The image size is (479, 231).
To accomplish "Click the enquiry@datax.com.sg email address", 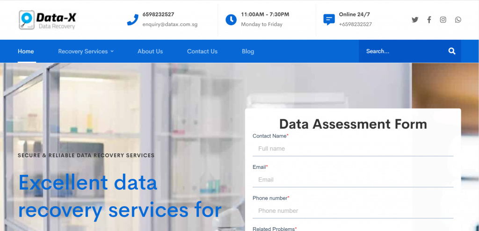I will (170, 24).
